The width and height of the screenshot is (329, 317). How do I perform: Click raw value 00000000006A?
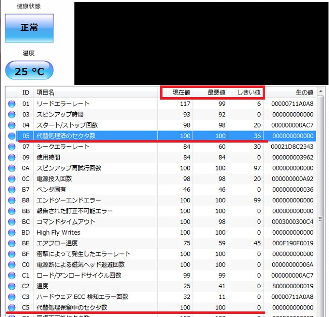click(293, 264)
